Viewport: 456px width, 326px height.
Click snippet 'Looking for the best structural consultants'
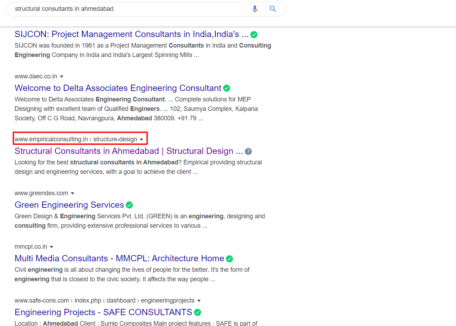[x=138, y=167]
